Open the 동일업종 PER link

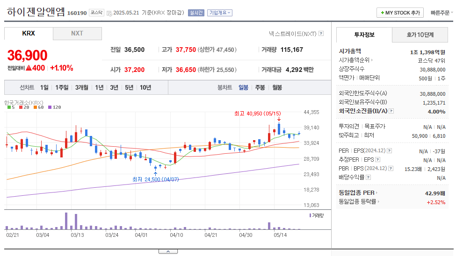(358, 192)
